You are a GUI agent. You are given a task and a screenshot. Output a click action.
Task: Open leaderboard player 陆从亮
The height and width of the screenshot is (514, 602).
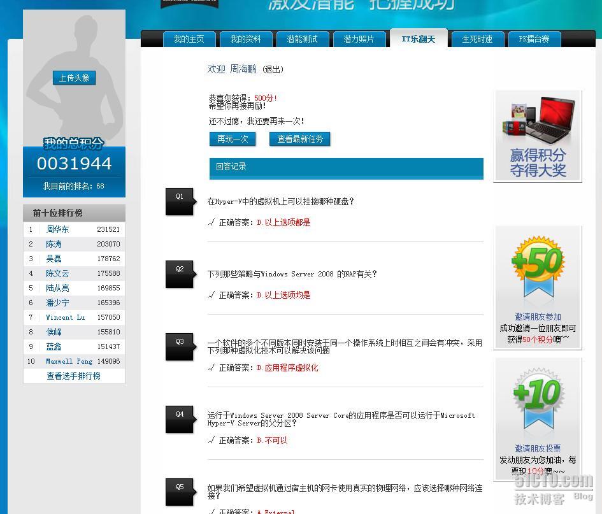click(57, 288)
